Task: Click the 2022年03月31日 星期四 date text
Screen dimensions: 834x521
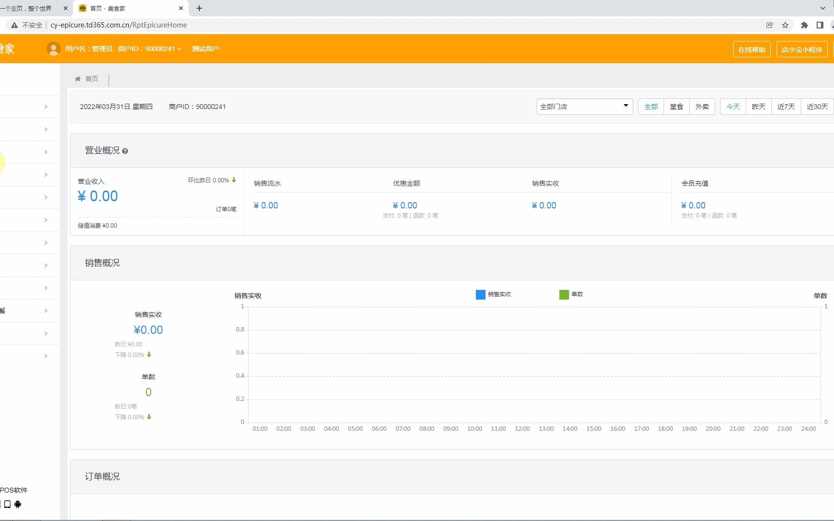Action: coord(116,107)
